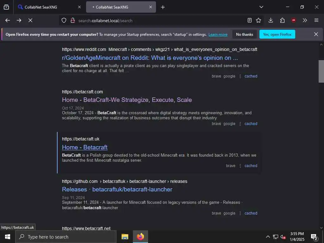Click the muted volume icon in tray
This screenshot has height=243, width=324.
tap(283, 237)
